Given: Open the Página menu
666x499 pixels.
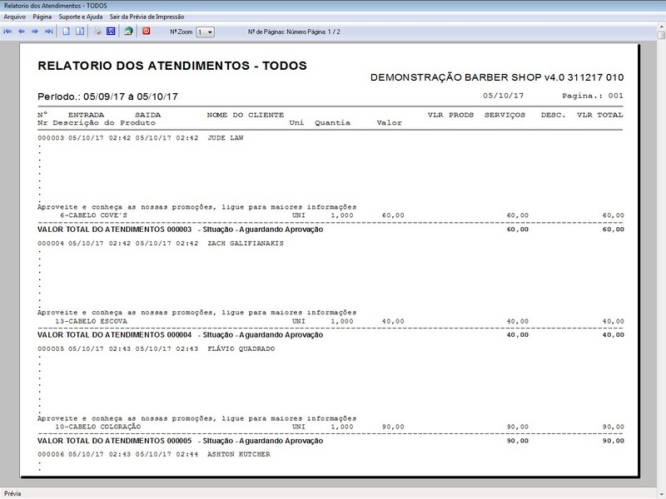Looking at the screenshot, I should 42,17.
